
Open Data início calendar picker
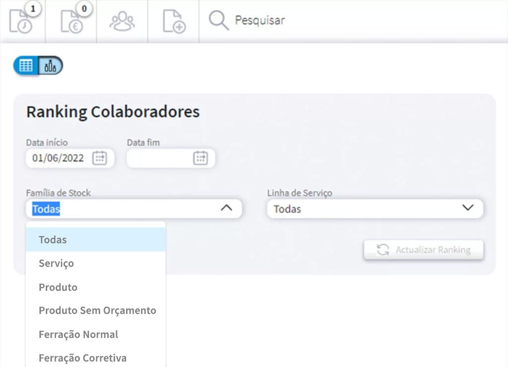pos(99,158)
